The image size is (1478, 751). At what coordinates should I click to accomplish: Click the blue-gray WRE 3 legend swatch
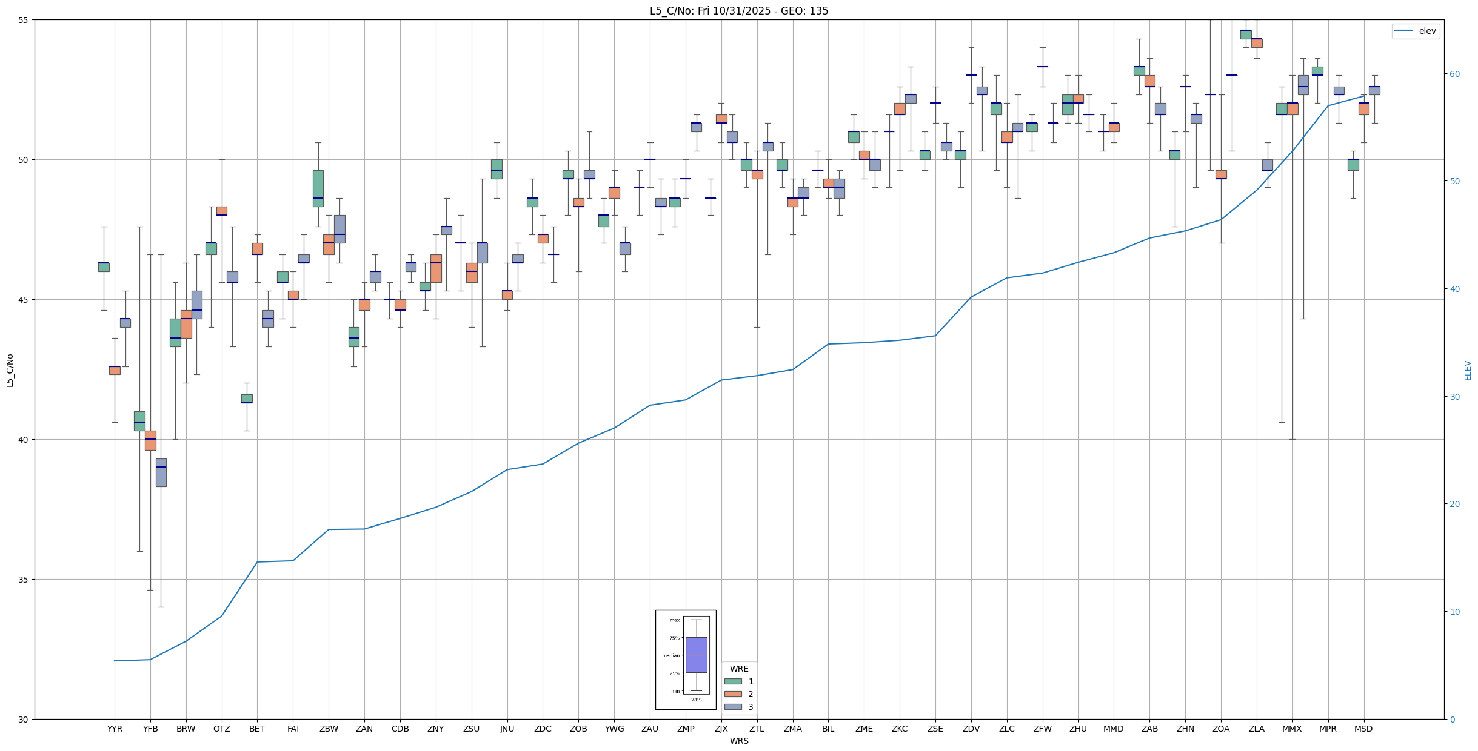732,707
